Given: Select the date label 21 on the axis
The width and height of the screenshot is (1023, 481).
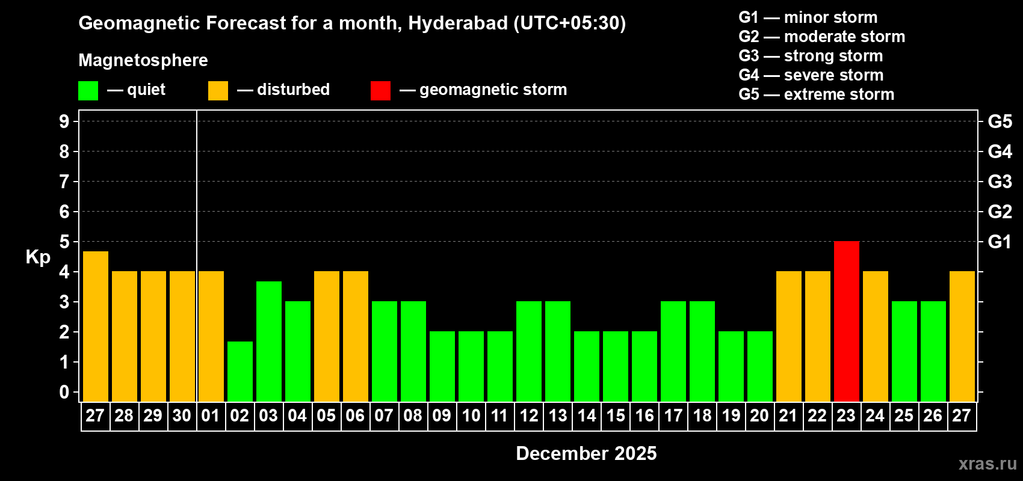Looking at the screenshot, I should 788,416.
